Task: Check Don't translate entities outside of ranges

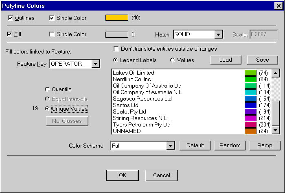Action: [116, 49]
